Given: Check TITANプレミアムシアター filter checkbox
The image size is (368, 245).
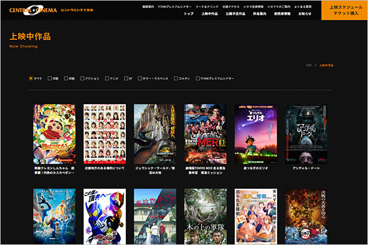Looking at the screenshot, I should [197, 78].
